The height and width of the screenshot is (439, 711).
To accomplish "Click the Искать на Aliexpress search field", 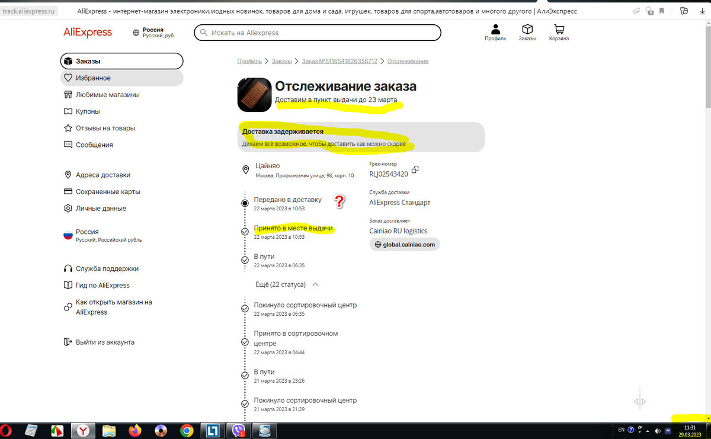I will coord(317,33).
